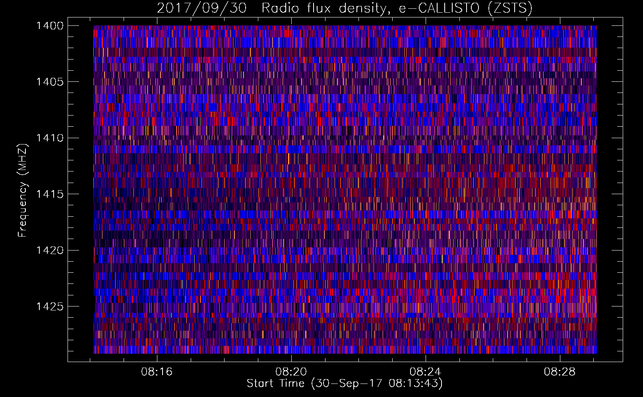This screenshot has width=643, height=397.
Task: Click inside the radio spectrogram image
Action: tap(345, 189)
